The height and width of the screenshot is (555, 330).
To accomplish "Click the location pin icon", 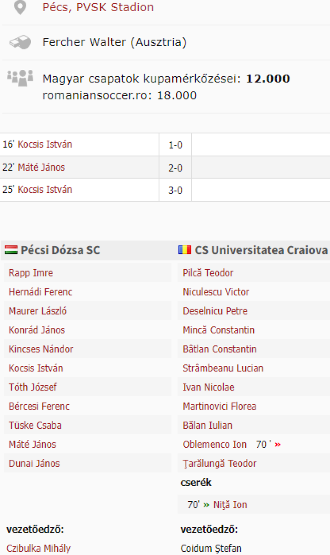I will 20,8.
